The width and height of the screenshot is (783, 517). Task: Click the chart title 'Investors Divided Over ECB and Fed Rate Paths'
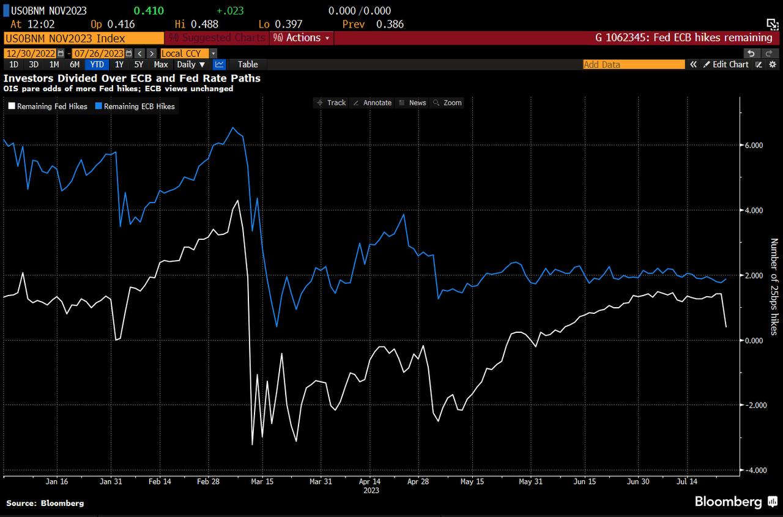[x=132, y=78]
